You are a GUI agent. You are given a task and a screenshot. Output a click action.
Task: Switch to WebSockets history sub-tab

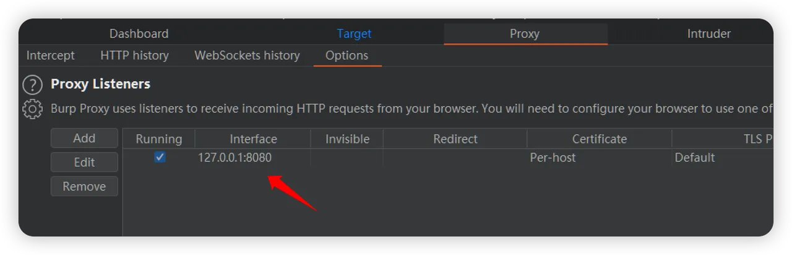click(x=247, y=55)
